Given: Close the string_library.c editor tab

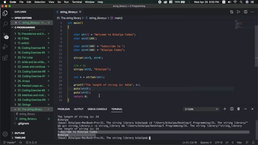Looking at the screenshot, I should pos(80,12).
